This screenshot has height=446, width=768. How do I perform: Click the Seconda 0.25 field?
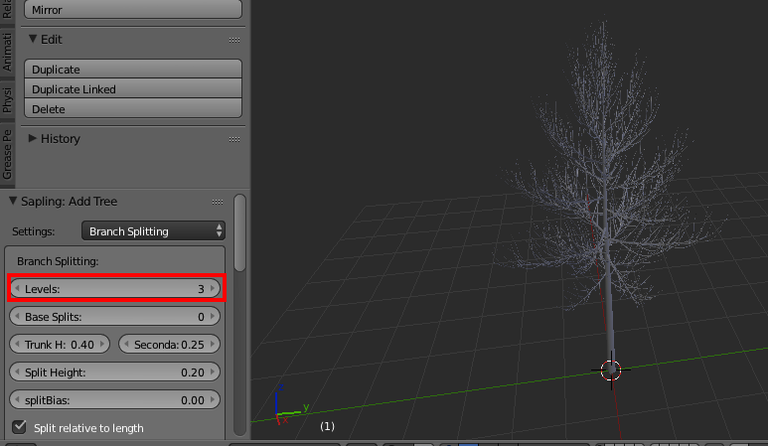(x=169, y=344)
